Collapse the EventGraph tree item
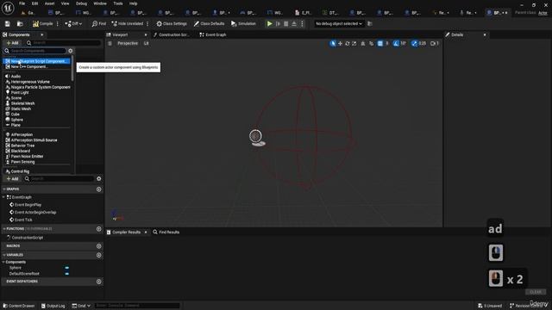 (x=3, y=197)
